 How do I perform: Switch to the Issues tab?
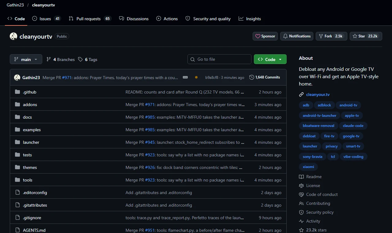click(47, 19)
